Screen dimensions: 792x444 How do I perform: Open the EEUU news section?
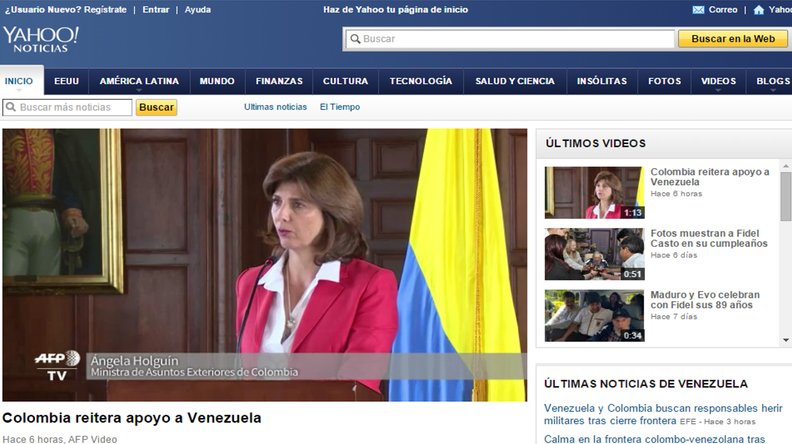click(67, 81)
